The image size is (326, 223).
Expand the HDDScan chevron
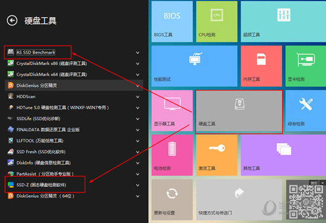(x=138, y=96)
